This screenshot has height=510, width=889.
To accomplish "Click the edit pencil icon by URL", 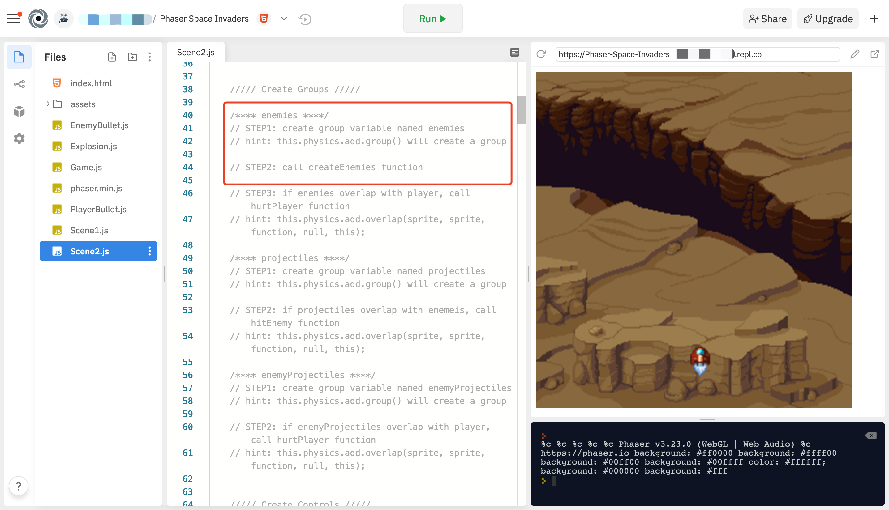I will tap(854, 54).
